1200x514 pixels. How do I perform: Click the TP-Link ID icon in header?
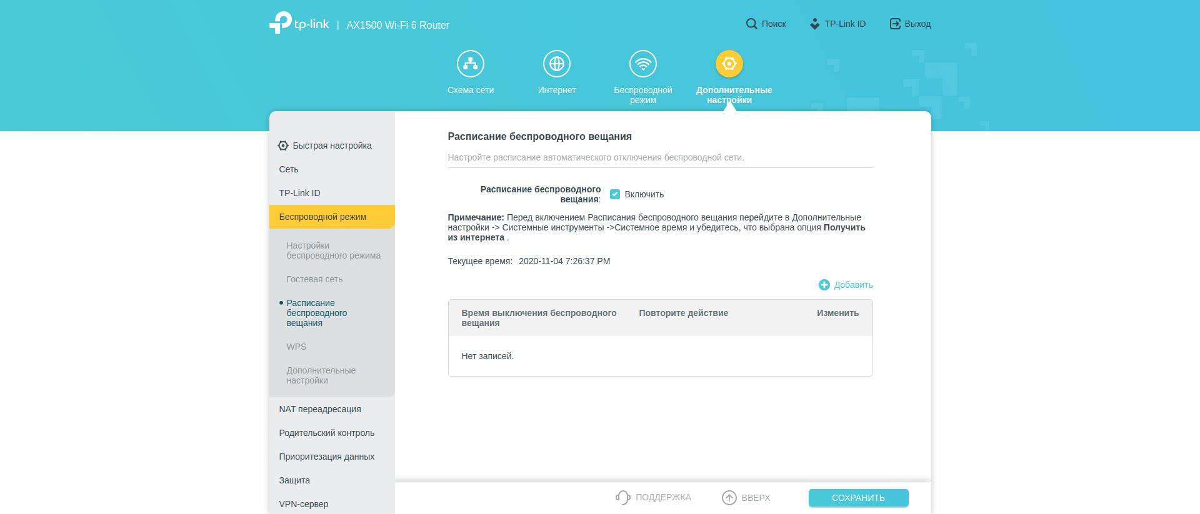coord(814,24)
